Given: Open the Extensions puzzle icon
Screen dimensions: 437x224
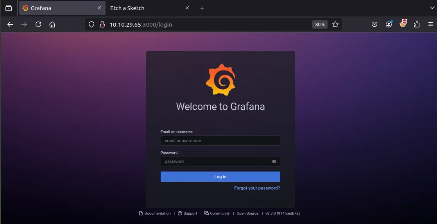Looking at the screenshot, I should click(417, 24).
